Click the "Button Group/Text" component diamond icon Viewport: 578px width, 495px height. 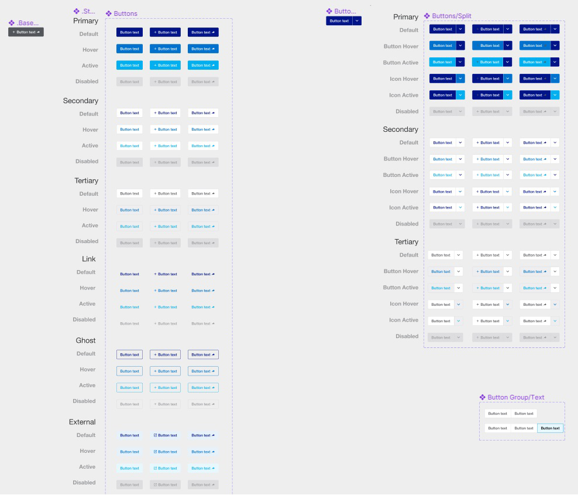pyautogui.click(x=483, y=397)
